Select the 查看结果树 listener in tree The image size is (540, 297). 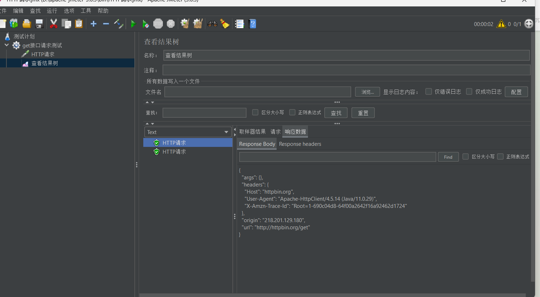pyautogui.click(x=40, y=63)
